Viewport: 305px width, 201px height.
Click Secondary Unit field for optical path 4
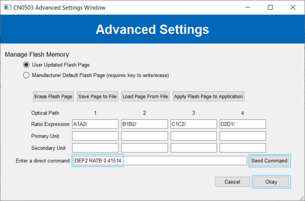(x=242, y=148)
